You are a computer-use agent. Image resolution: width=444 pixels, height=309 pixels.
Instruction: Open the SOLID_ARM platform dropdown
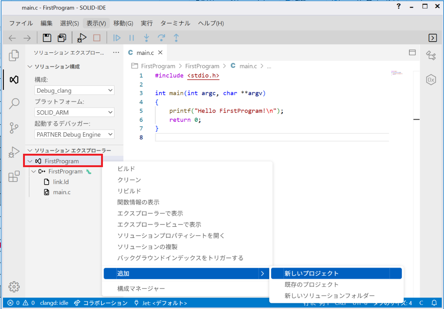click(x=74, y=112)
